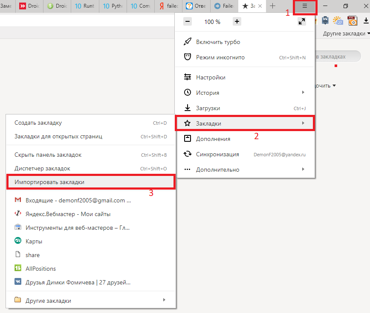Open incognito mode (Режим инкогнито)
Image resolution: width=370 pixels, height=313 pixels.
click(x=220, y=57)
